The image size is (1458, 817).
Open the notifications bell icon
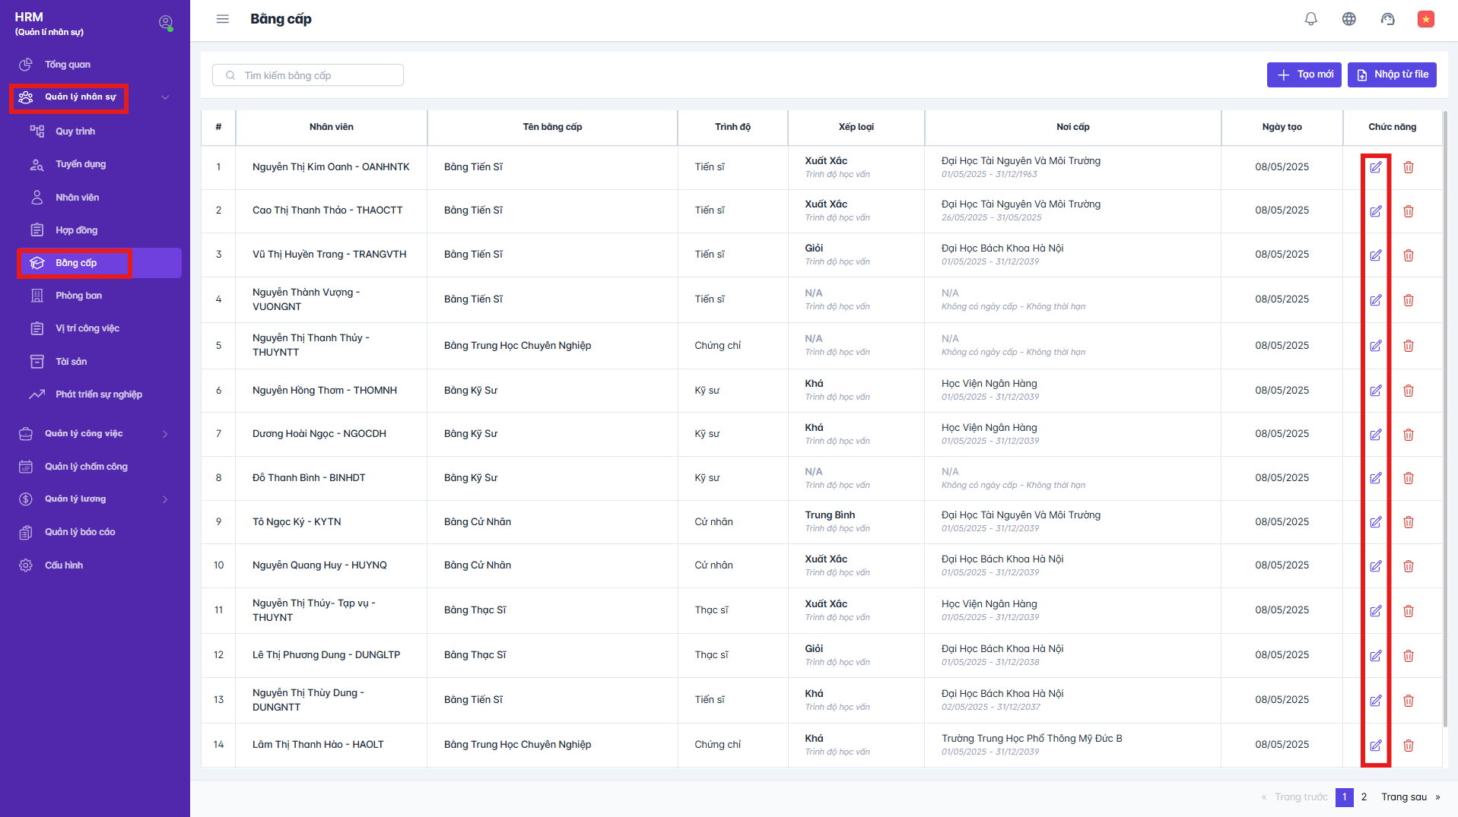pyautogui.click(x=1310, y=19)
